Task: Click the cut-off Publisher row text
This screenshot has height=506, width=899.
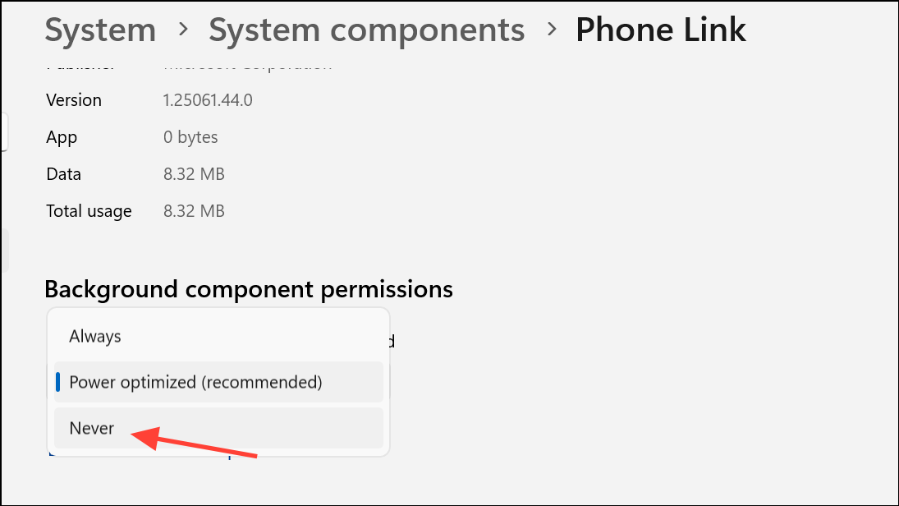Action: [80, 66]
